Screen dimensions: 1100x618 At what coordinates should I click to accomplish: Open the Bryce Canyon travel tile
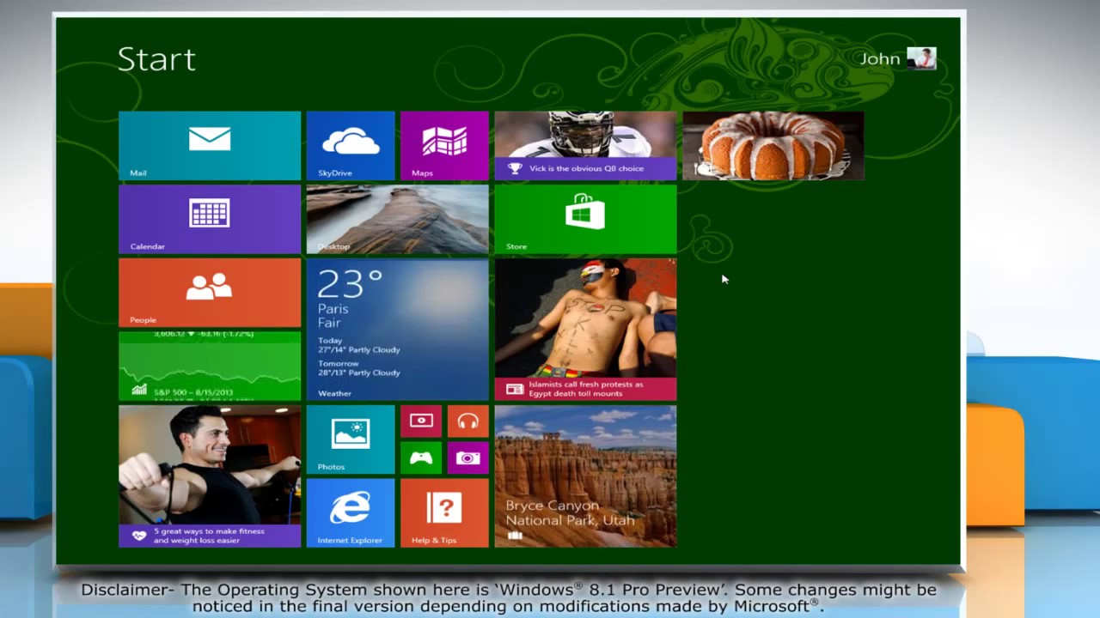point(585,476)
